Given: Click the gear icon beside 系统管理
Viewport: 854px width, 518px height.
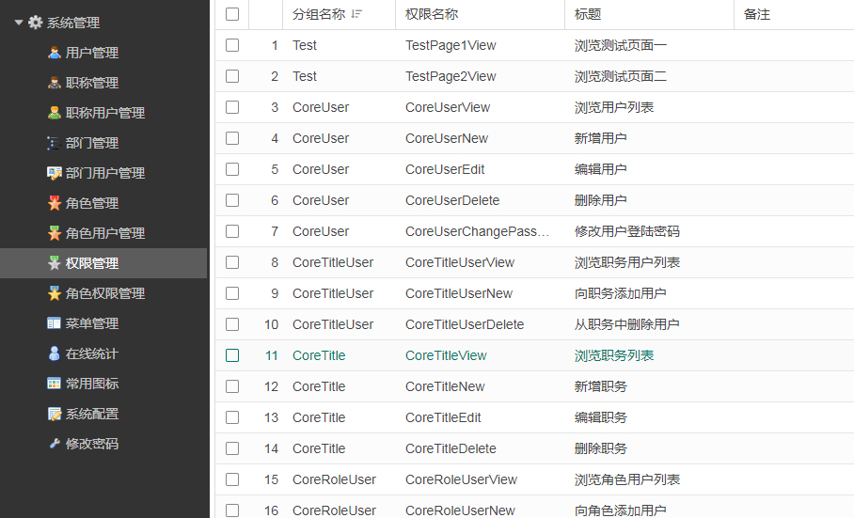Looking at the screenshot, I should (36, 23).
